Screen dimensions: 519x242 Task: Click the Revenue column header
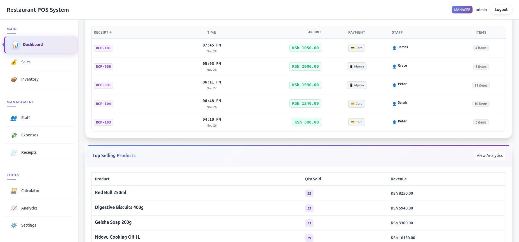(399, 179)
